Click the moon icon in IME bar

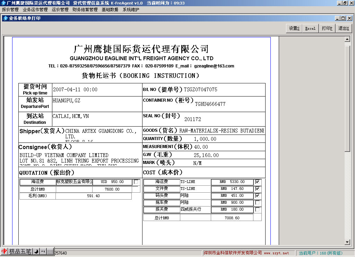point(36,251)
